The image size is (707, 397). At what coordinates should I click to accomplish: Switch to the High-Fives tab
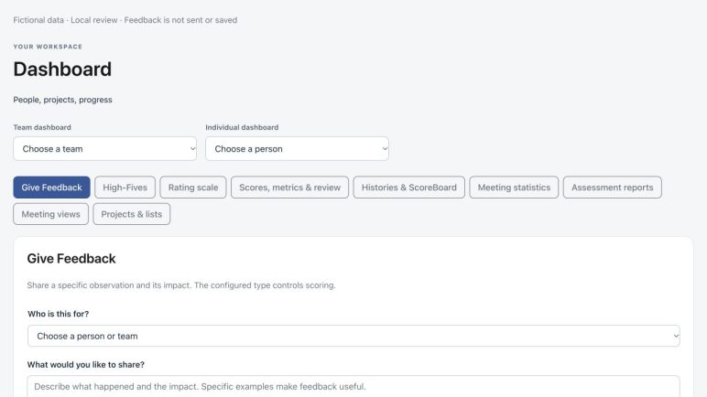click(x=125, y=188)
